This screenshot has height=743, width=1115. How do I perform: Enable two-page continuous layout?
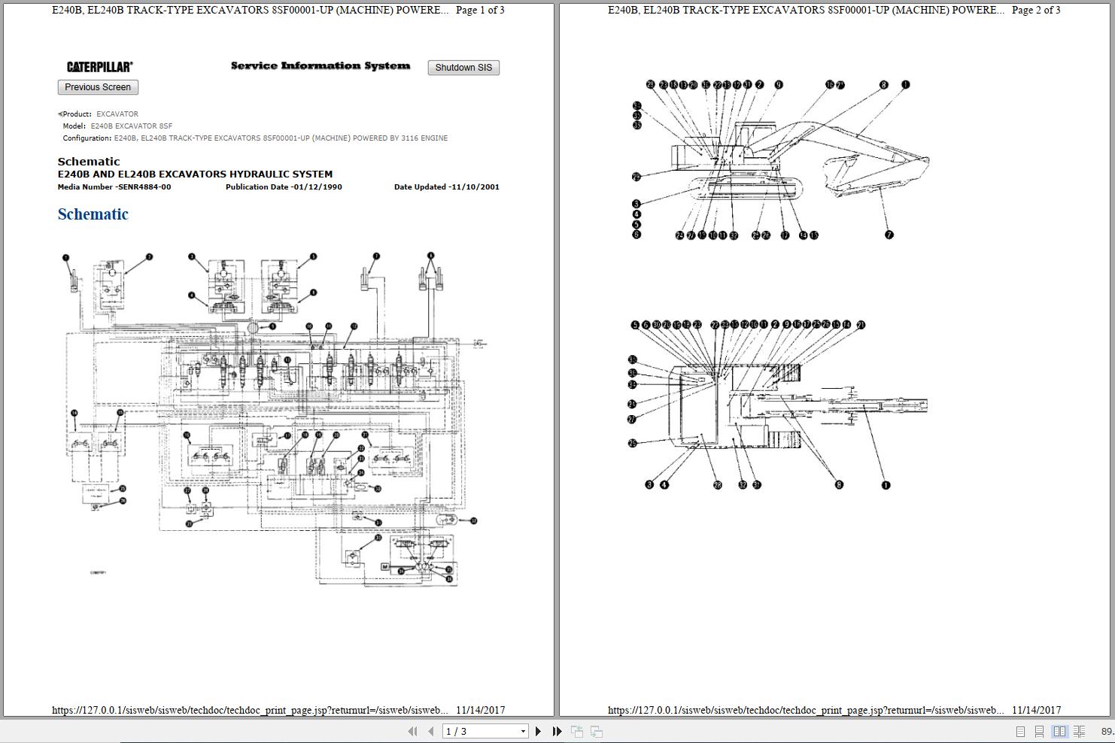coord(1079,730)
